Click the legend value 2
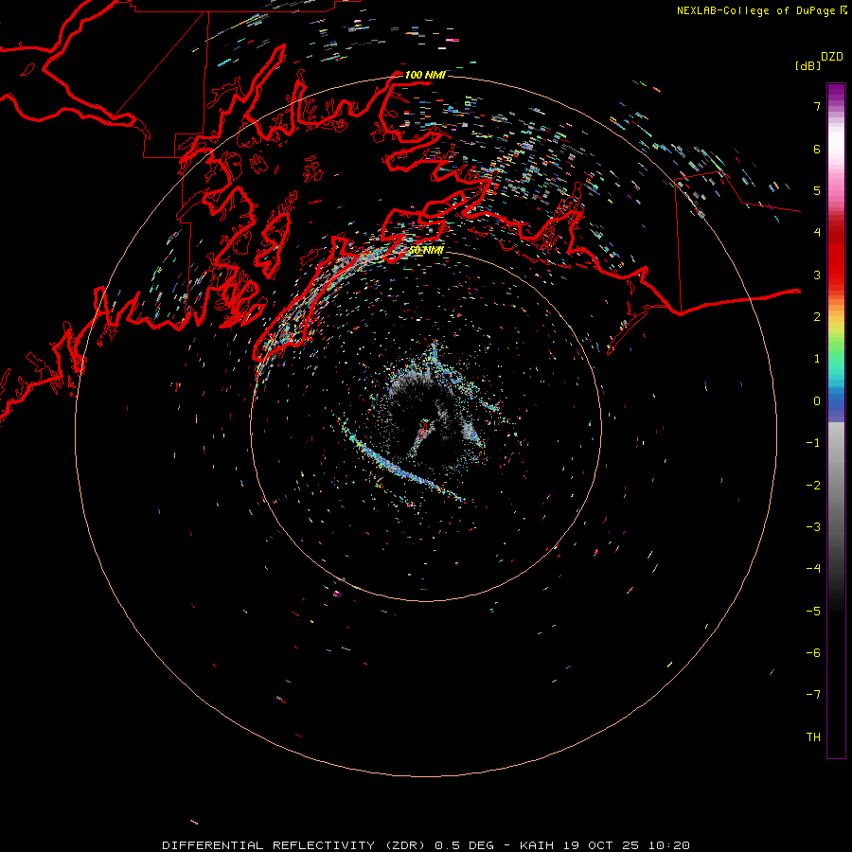The height and width of the screenshot is (852, 852). (817, 317)
